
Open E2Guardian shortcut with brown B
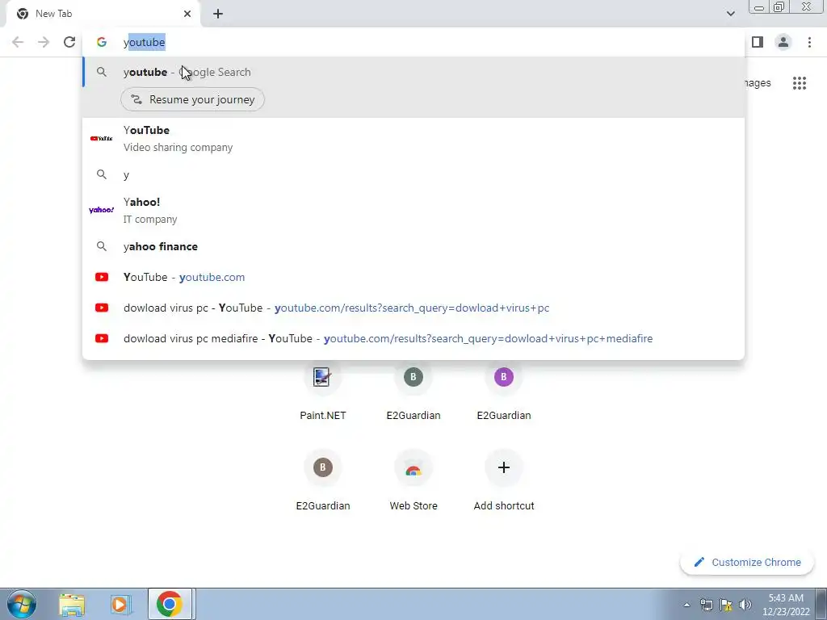tap(323, 480)
